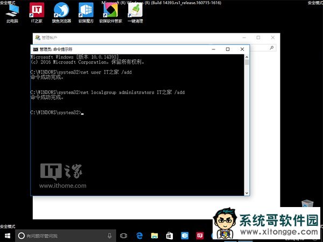Minimize the 管理帐户 window
Image resolution: width=323 pixels, height=242 pixels.
244,38
